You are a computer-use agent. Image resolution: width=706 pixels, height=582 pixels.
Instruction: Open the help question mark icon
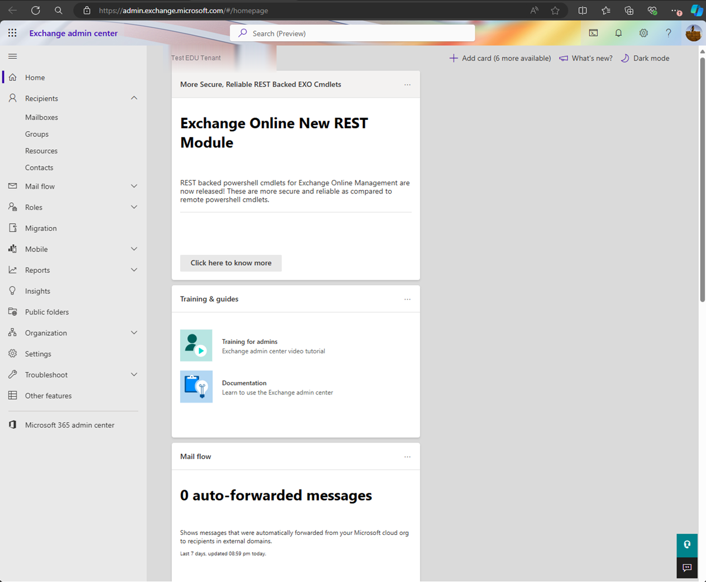[x=668, y=33]
